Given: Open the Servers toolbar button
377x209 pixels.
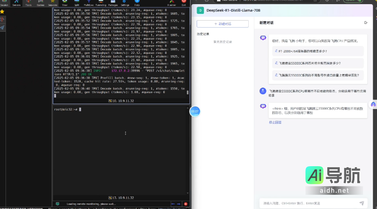Looking at the screenshot, I should pyautogui.click(x=16, y=3).
